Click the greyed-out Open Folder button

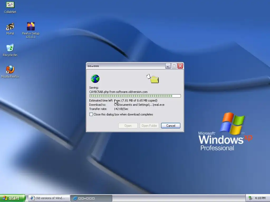point(149,125)
